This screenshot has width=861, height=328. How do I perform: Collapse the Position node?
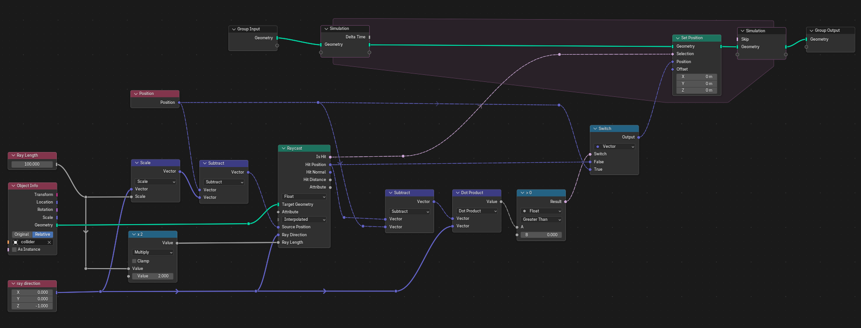136,94
